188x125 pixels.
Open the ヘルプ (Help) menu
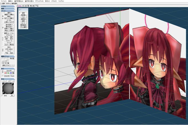[61, 1]
